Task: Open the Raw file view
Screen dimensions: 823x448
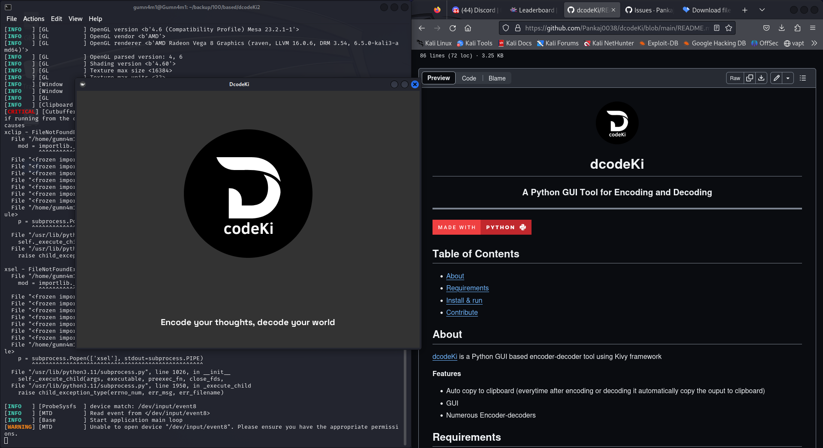Action: tap(735, 78)
